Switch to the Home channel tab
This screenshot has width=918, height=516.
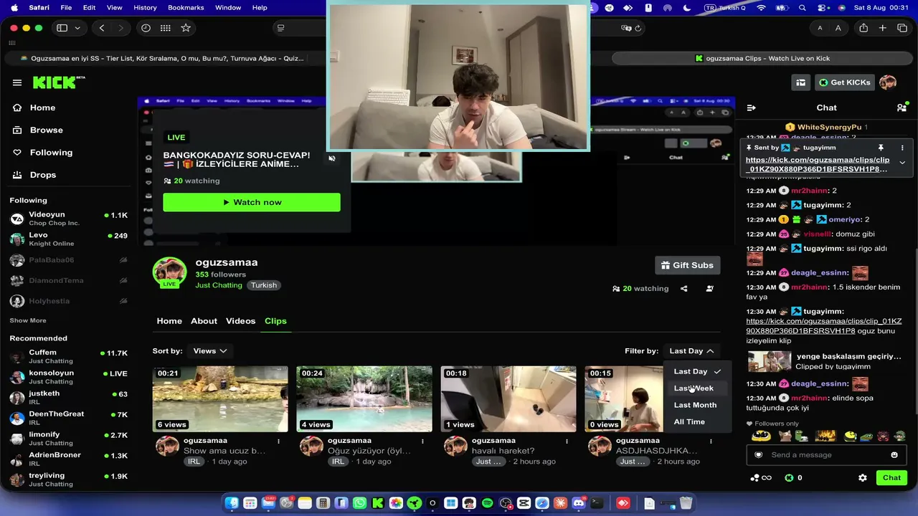[169, 321]
